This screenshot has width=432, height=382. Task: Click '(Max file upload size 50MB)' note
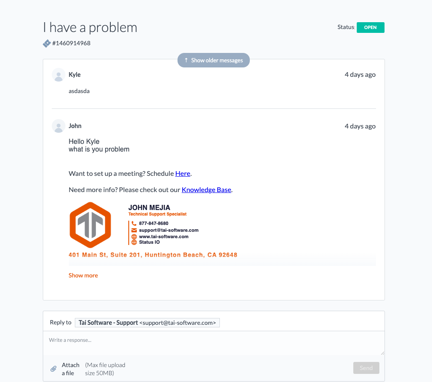point(105,369)
